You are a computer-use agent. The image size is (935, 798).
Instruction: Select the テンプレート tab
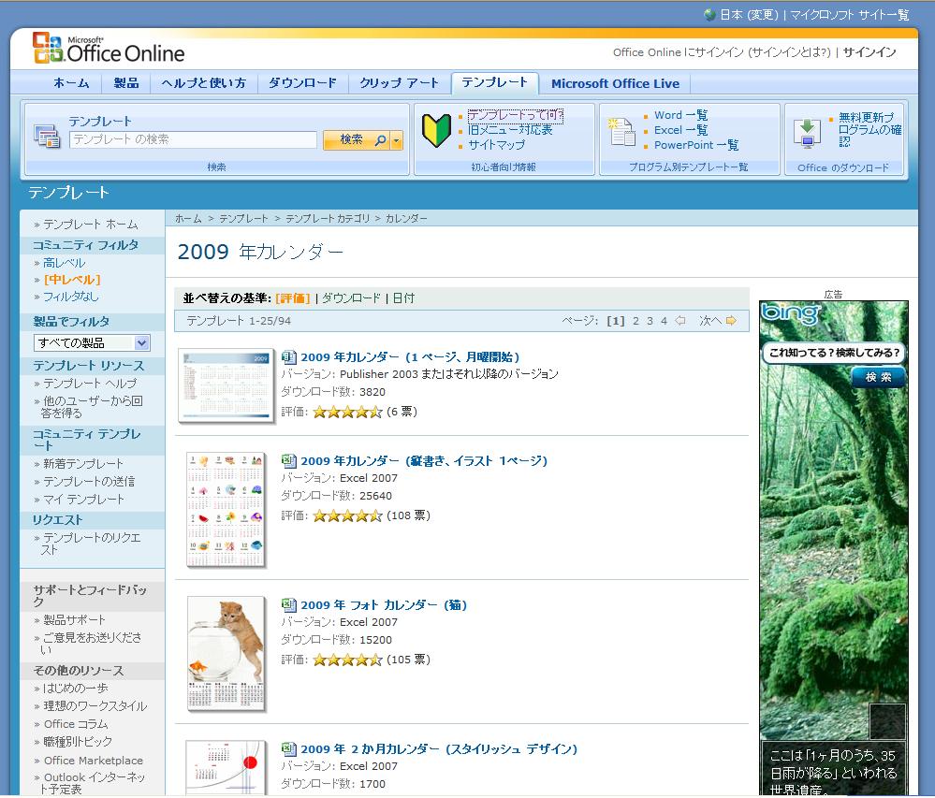pos(495,82)
